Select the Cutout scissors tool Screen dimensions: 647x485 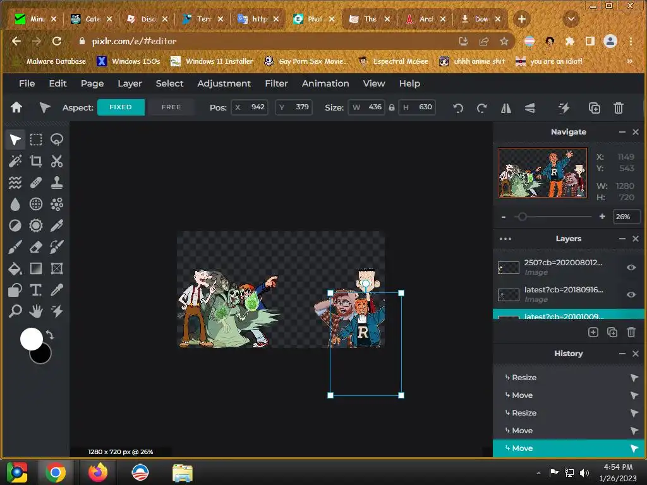(x=57, y=161)
